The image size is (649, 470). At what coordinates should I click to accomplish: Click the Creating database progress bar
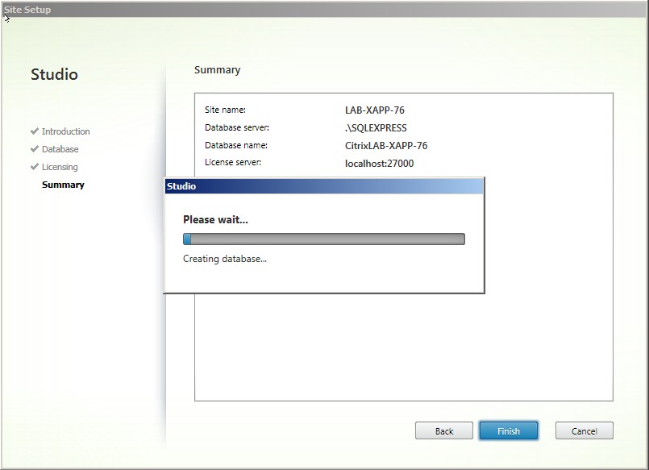[x=324, y=239]
